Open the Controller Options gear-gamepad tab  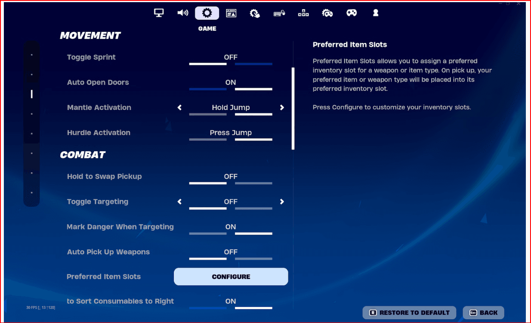327,13
